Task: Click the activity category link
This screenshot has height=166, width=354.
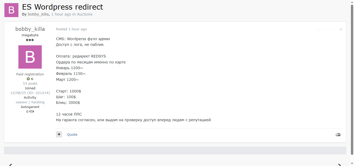Action: pyautogui.click(x=30, y=102)
